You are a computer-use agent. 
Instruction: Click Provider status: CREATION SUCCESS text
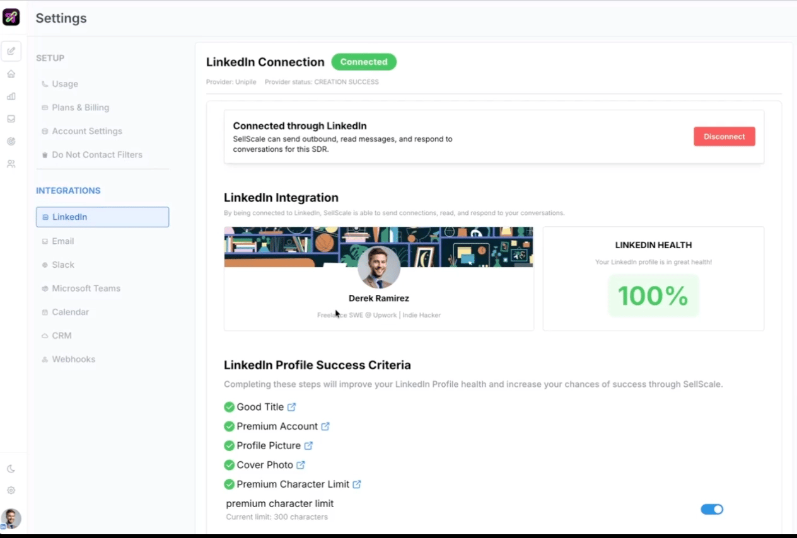(322, 82)
